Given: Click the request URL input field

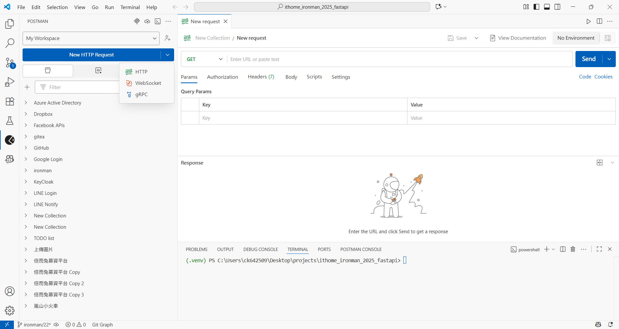Looking at the screenshot, I should 399,59.
